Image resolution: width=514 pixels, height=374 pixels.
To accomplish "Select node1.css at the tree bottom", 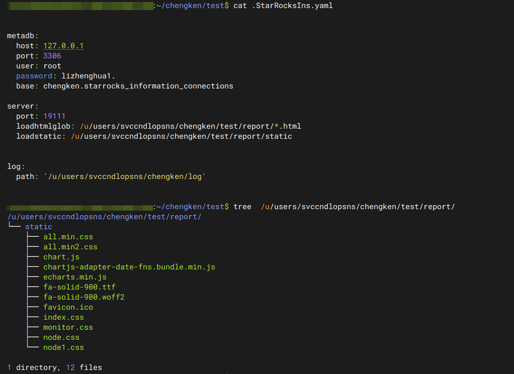I will pos(63,347).
